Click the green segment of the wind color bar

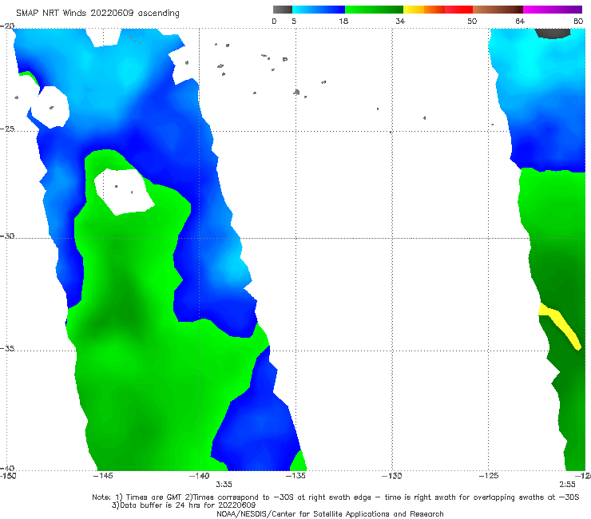[374, 10]
